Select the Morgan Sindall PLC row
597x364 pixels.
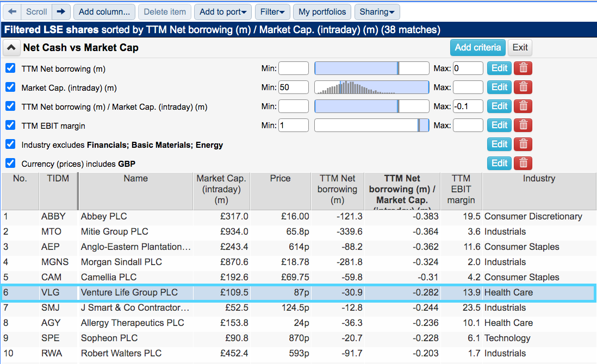[x=298, y=262]
